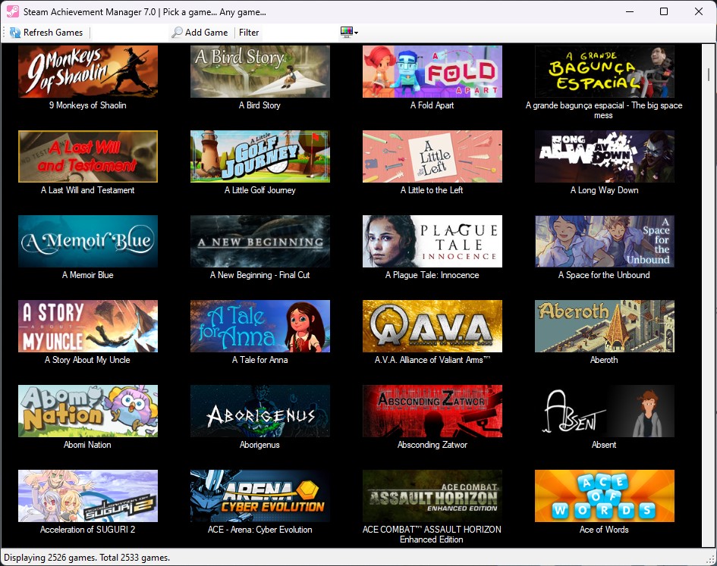
Task: Select the Ace of Words thumbnail
Action: pyautogui.click(x=605, y=496)
